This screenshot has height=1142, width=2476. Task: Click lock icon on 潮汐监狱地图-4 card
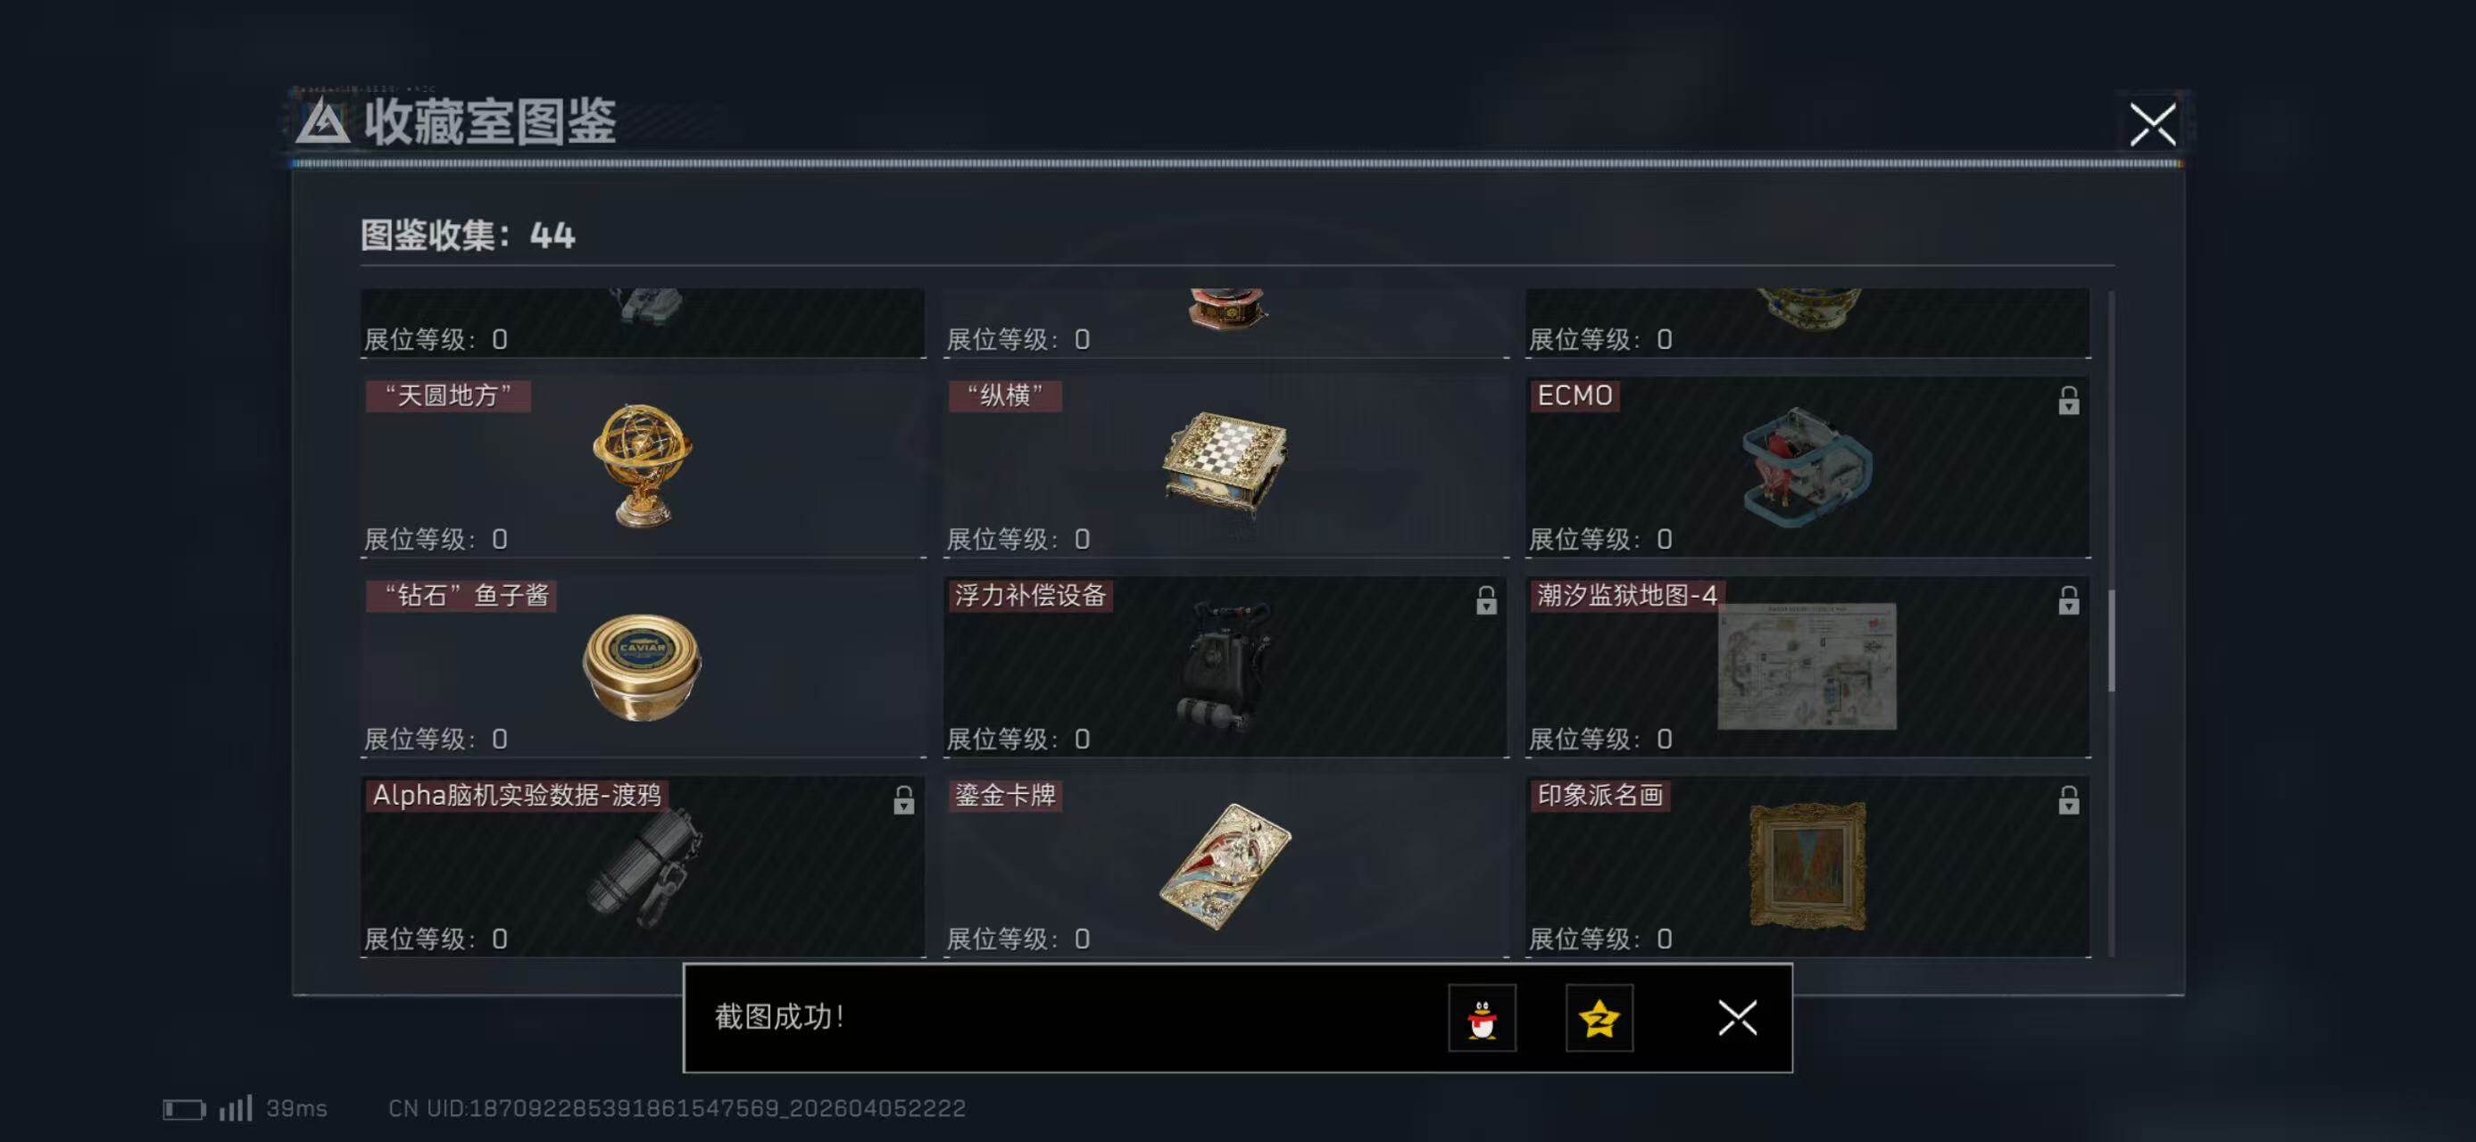click(x=2068, y=600)
